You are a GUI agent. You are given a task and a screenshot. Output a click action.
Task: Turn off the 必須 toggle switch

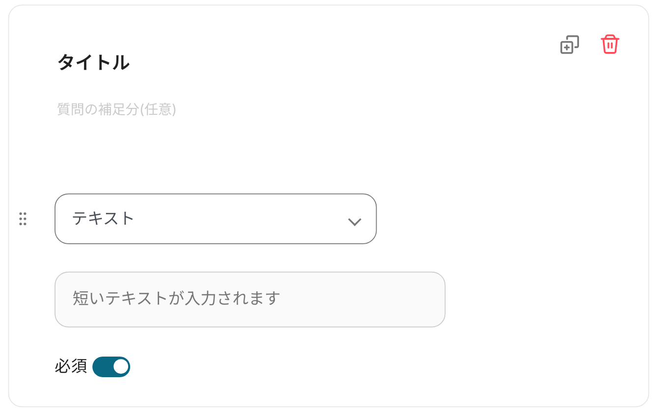pos(111,367)
